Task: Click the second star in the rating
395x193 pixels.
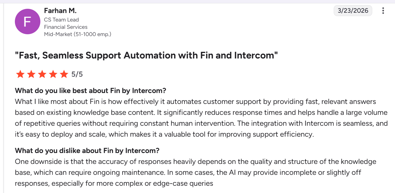Action: click(x=31, y=74)
